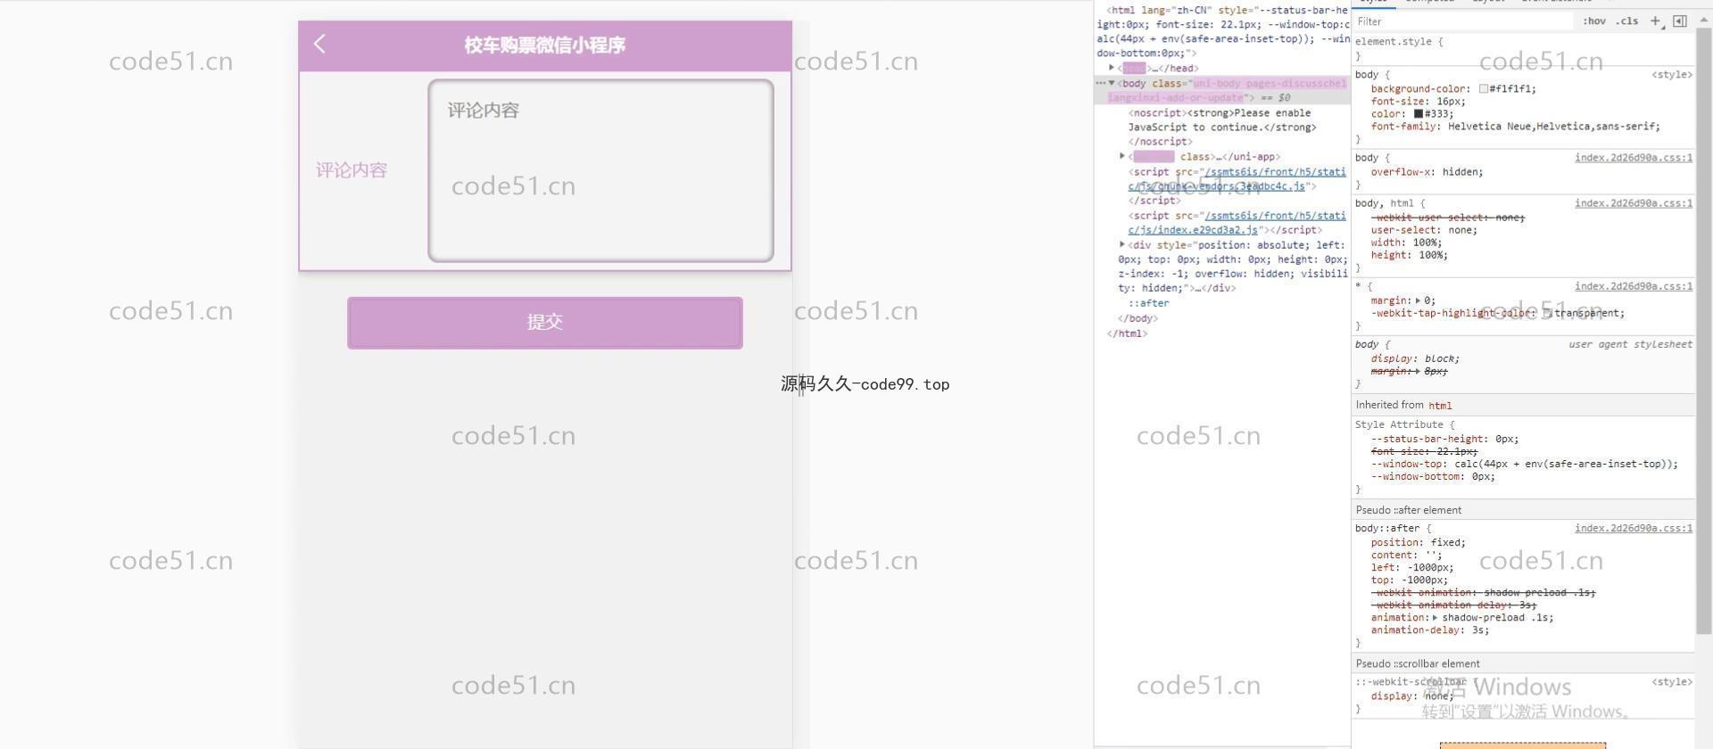Expand the absolute-positioned div node

click(x=1122, y=244)
